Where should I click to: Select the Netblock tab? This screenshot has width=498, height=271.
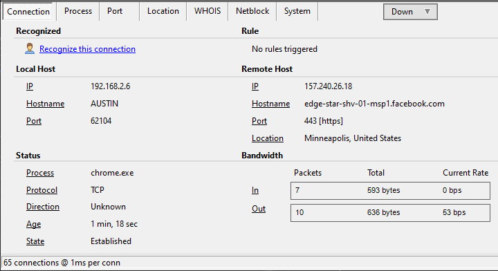(252, 11)
